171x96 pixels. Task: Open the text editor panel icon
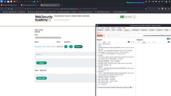tap(11, 2)
